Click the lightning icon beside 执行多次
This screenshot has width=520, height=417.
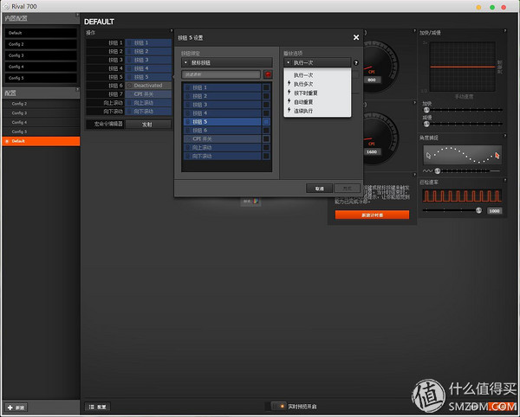288,84
